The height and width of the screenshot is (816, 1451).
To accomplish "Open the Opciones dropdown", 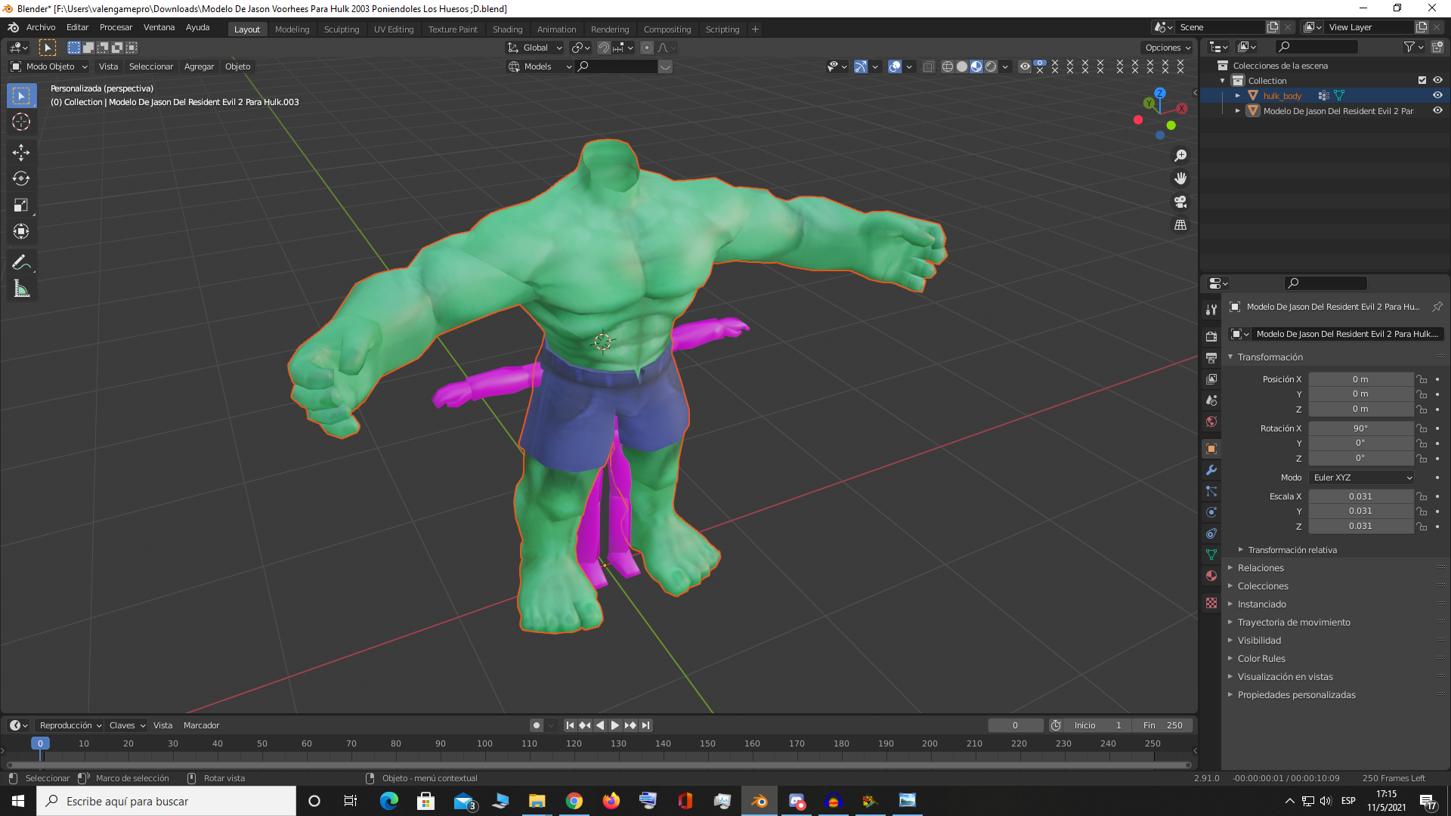I will pos(1168,48).
